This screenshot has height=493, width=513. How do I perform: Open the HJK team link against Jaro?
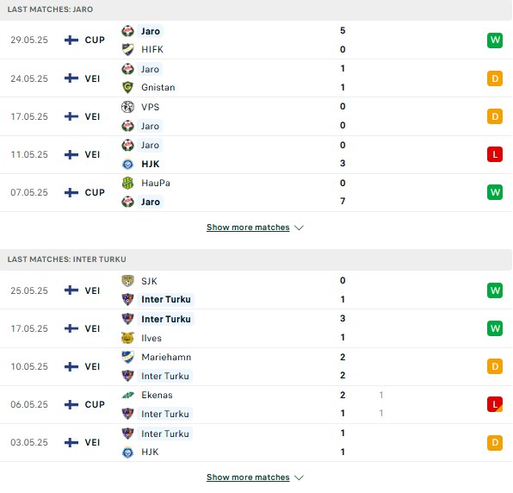pos(150,164)
